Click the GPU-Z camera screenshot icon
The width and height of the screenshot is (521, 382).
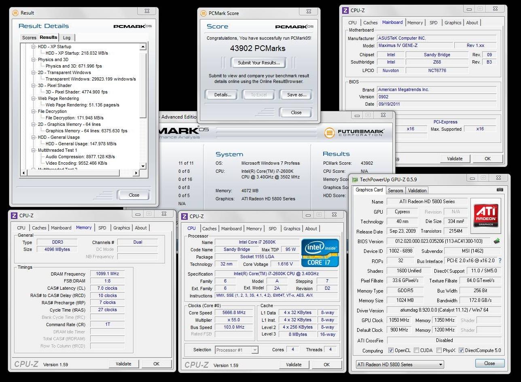click(500, 190)
